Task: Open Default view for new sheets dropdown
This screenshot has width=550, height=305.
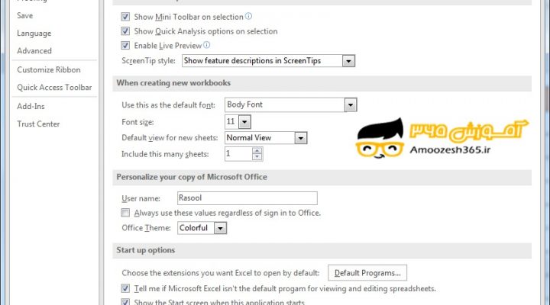Action: pos(301,138)
